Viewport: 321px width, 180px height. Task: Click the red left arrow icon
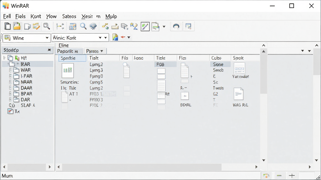(x=123, y=37)
